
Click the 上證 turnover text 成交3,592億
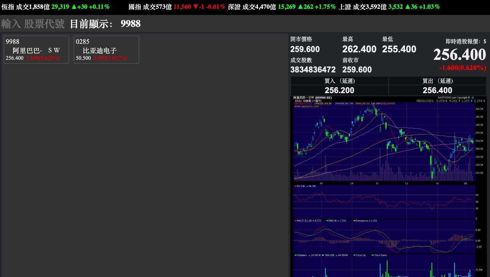click(370, 7)
